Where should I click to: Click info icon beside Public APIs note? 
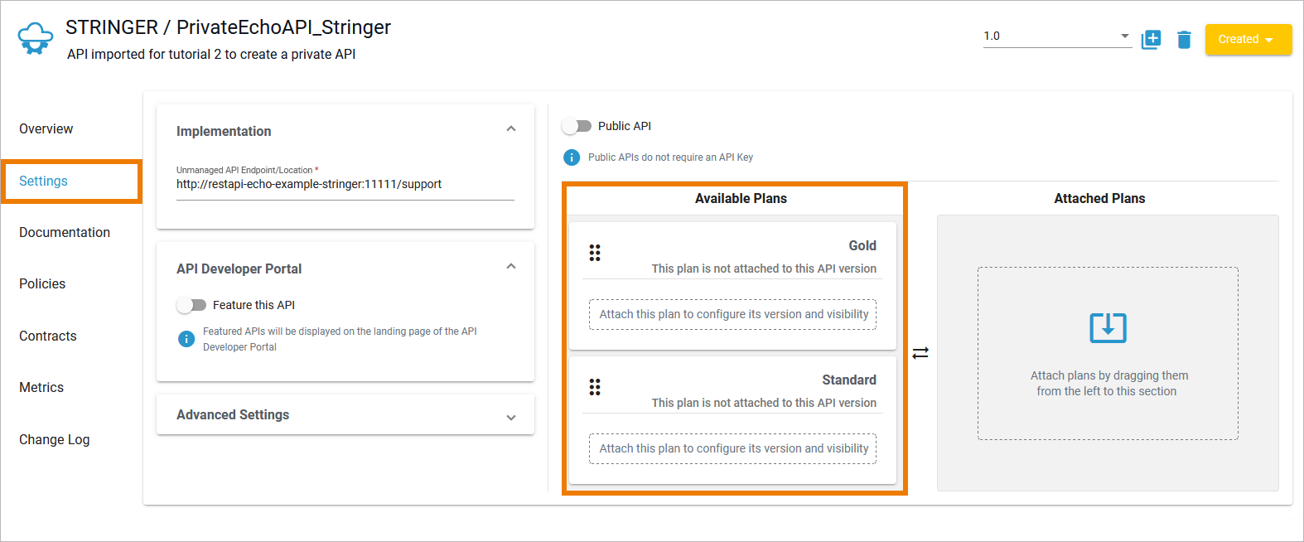tap(572, 157)
